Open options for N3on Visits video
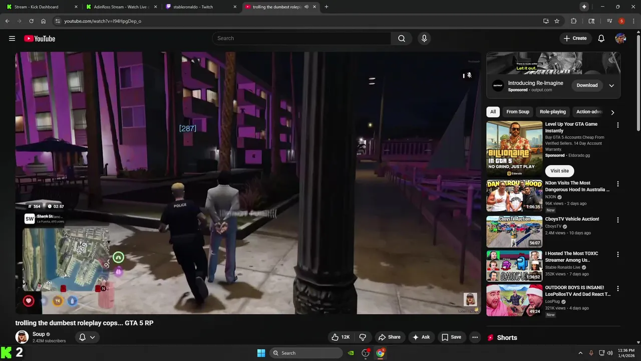 (x=617, y=184)
